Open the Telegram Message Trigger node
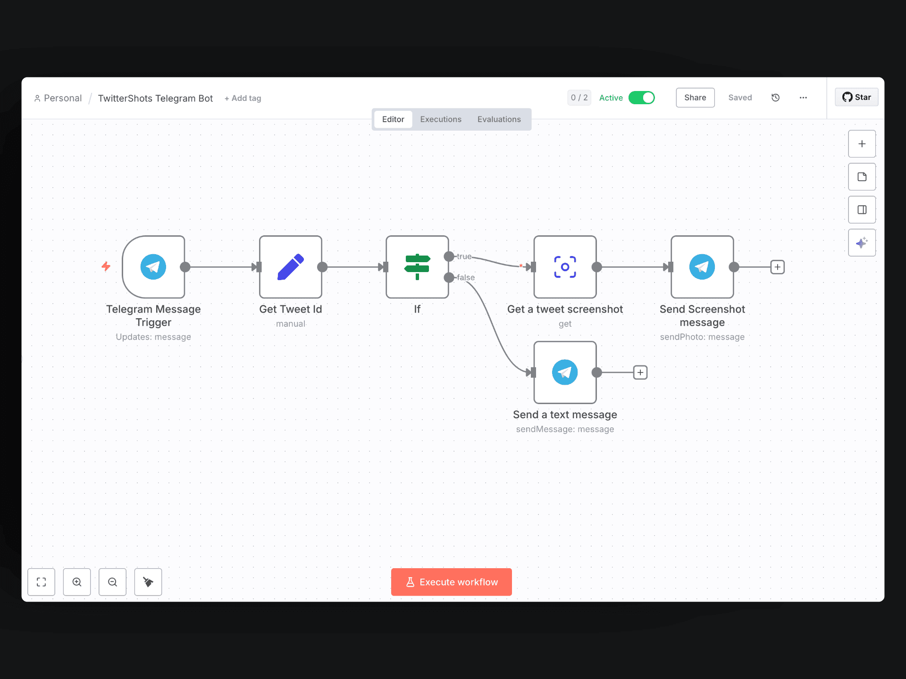906x679 pixels. pos(153,267)
